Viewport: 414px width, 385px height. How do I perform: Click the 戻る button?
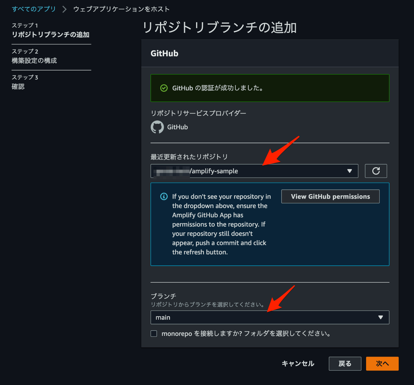pos(345,363)
